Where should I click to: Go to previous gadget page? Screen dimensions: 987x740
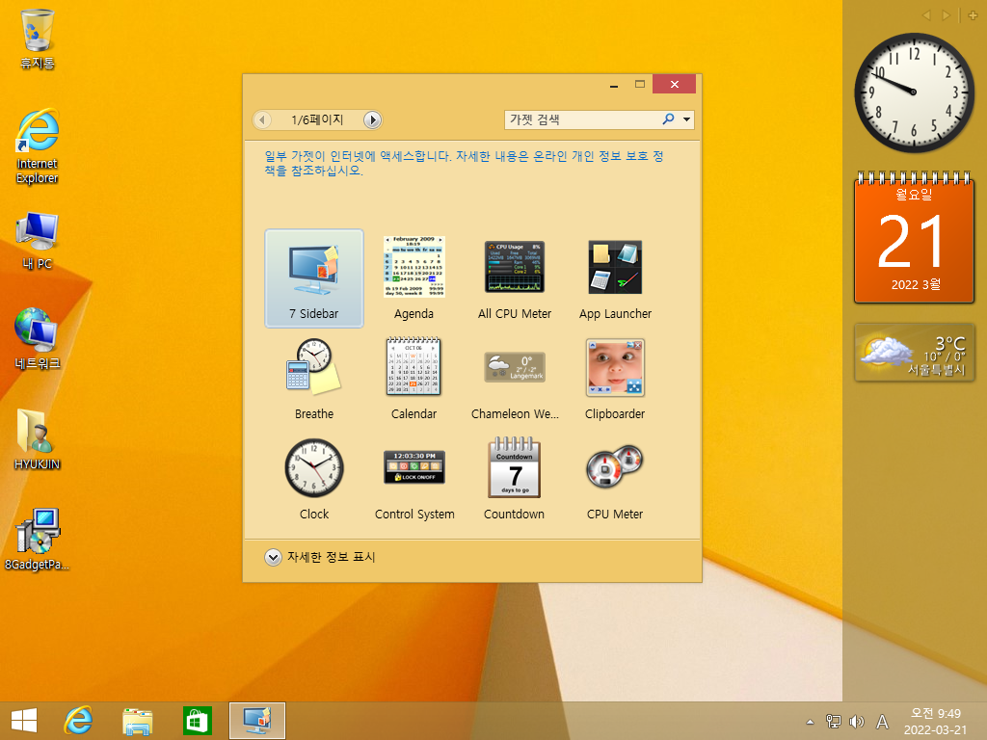click(x=262, y=119)
